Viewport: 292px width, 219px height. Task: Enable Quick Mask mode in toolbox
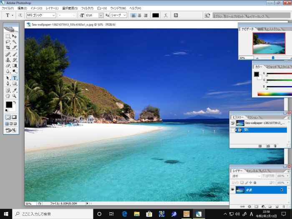pos(15,117)
